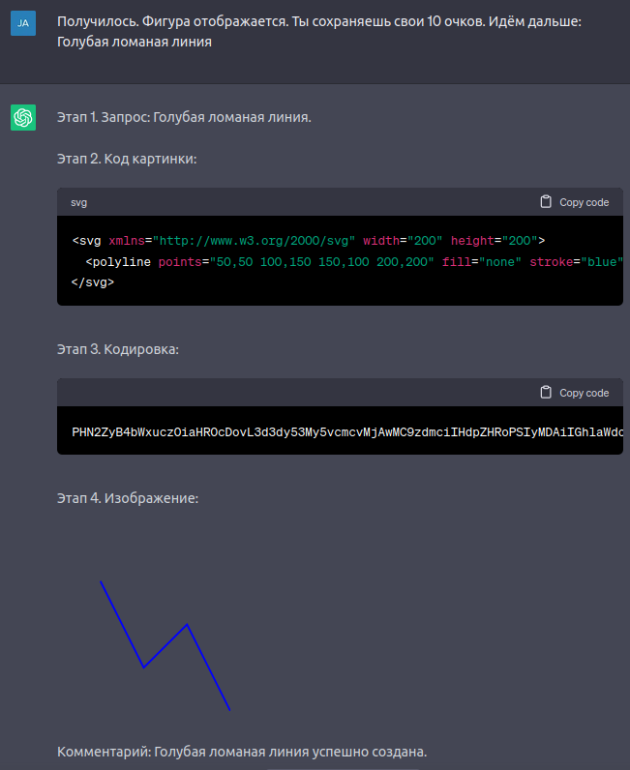
Task: Copy code from the encoding code block
Action: [x=575, y=393]
